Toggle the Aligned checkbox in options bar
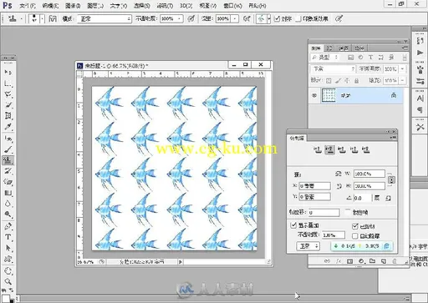 click(x=277, y=18)
